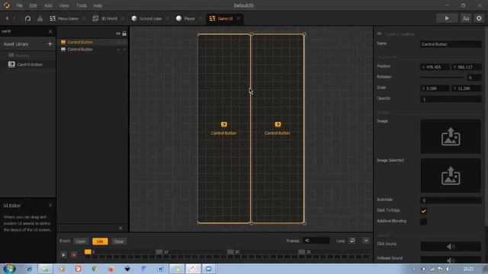Toggle lock of second Control Button row
The image size is (488, 274).
pyautogui.click(x=124, y=49)
